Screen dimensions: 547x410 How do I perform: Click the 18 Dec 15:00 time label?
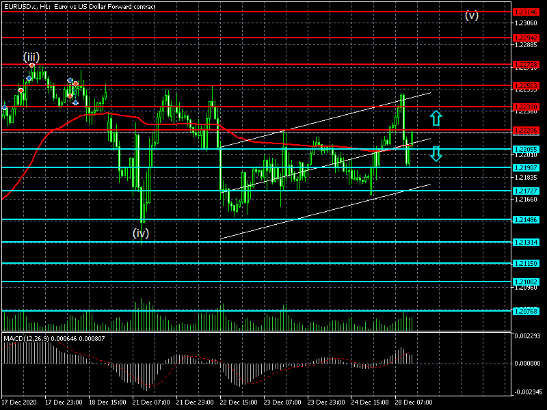107,402
